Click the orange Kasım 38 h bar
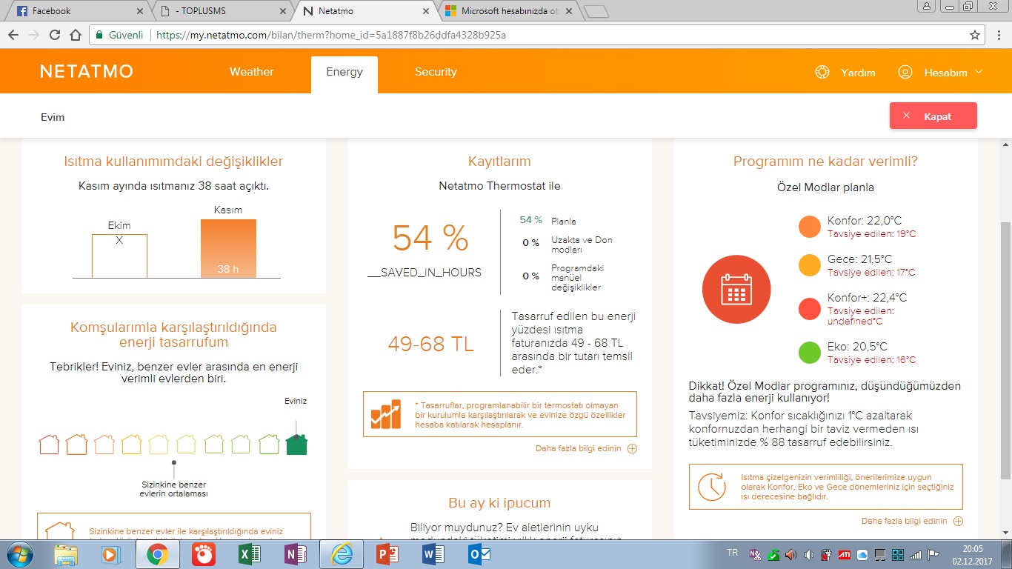 228,248
